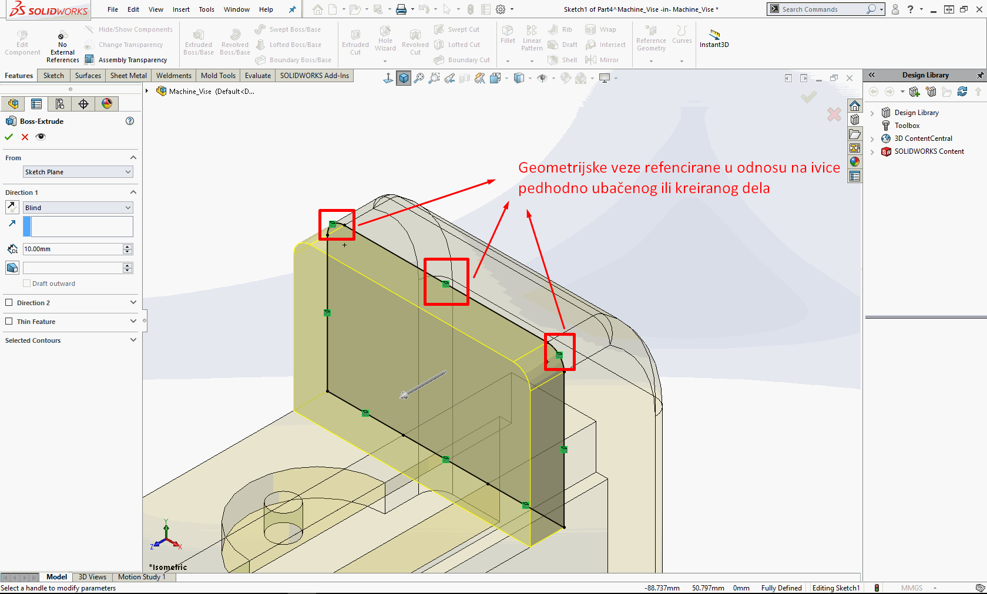
Task: Click the Reverse Direction arrow button
Action: click(x=12, y=207)
